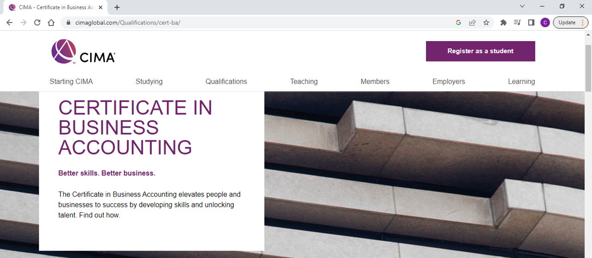Viewport: 592px width, 258px height.
Task: Click the page vertical scrollbar thumb
Action: (x=588, y=67)
